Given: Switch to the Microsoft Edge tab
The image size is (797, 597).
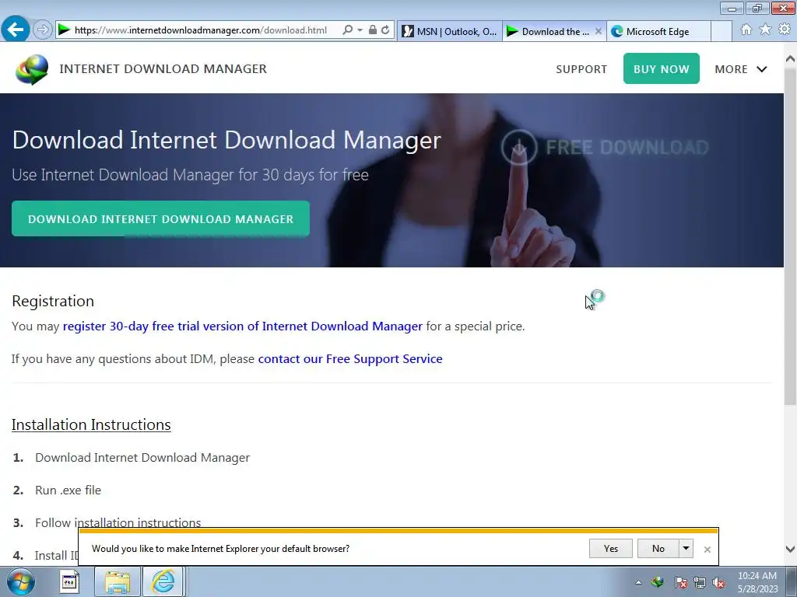Looking at the screenshot, I should pyautogui.click(x=658, y=31).
